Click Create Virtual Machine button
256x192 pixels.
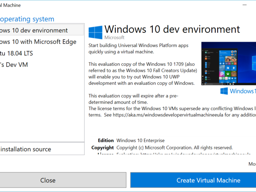click(x=193, y=180)
